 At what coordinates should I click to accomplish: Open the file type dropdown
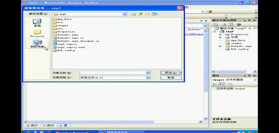point(148,77)
